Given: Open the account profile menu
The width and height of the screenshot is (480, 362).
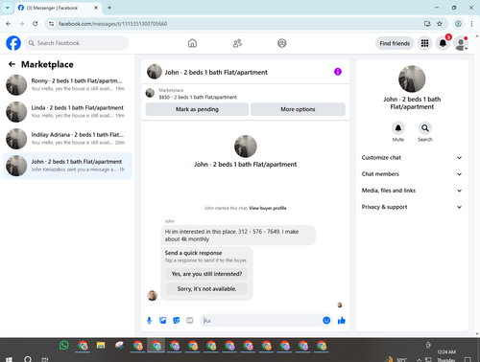Looking at the screenshot, I should coord(461,43).
